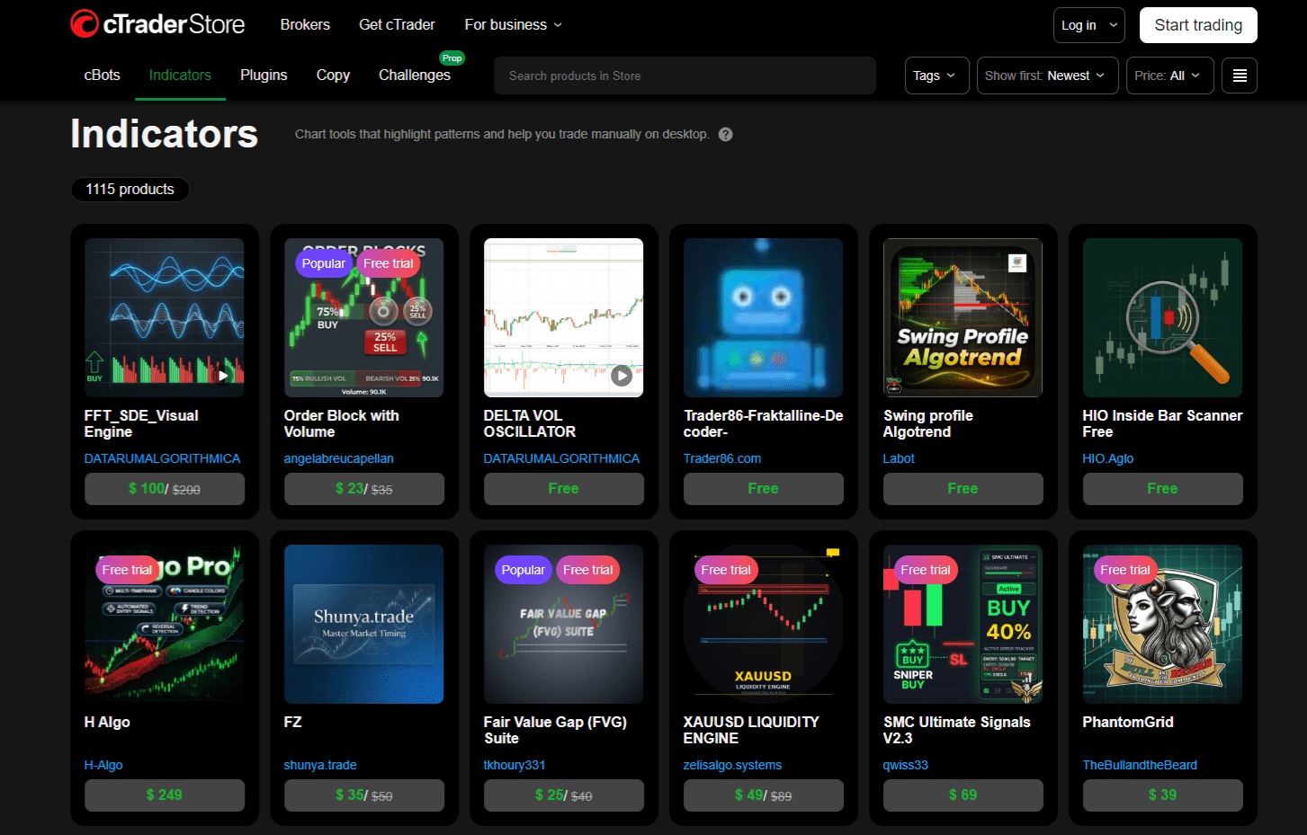Get the HIO Inside Bar Scanner for Free
The image size is (1307, 835).
pos(1162,488)
